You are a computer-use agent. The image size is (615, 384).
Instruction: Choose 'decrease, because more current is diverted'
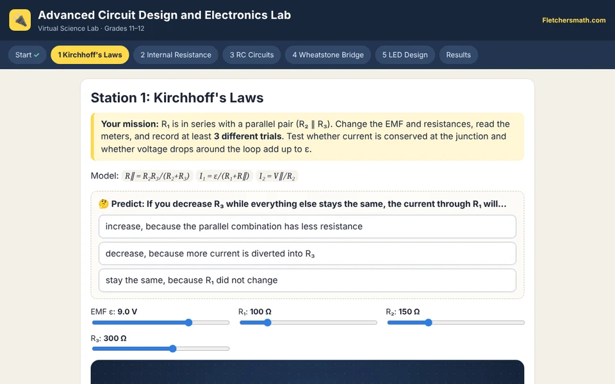[x=307, y=253]
